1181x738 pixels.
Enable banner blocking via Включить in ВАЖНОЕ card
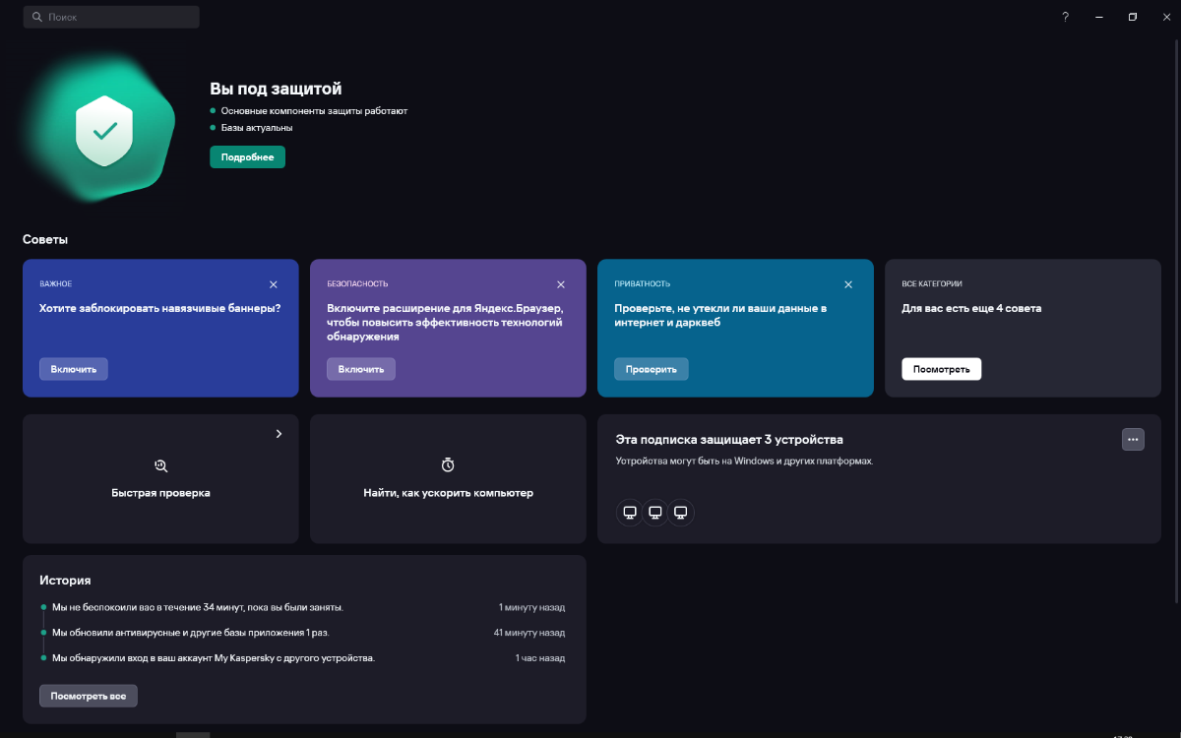[x=74, y=369]
